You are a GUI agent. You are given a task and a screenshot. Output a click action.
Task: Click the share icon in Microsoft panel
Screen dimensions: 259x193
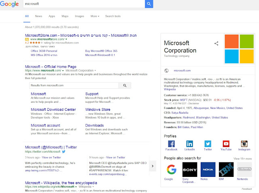coord(216,44)
